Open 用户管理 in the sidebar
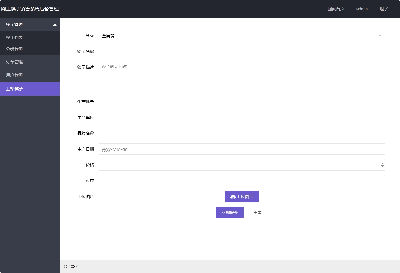Viewport: 400px width, 273px height. coord(14,75)
